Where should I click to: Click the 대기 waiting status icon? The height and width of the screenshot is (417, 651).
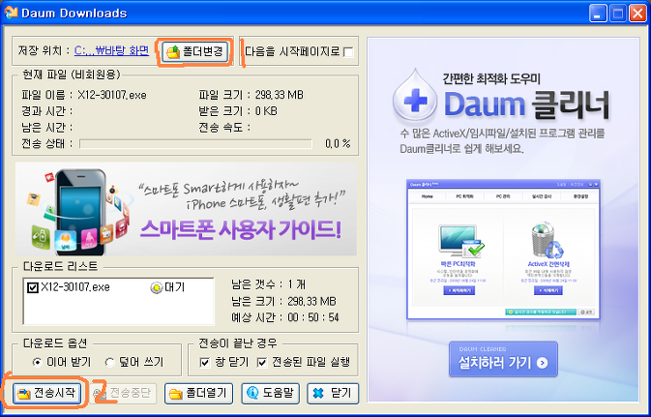(156, 287)
